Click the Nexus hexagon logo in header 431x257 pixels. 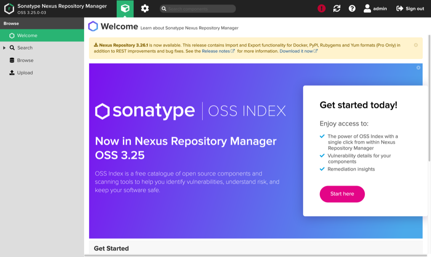click(x=9, y=8)
